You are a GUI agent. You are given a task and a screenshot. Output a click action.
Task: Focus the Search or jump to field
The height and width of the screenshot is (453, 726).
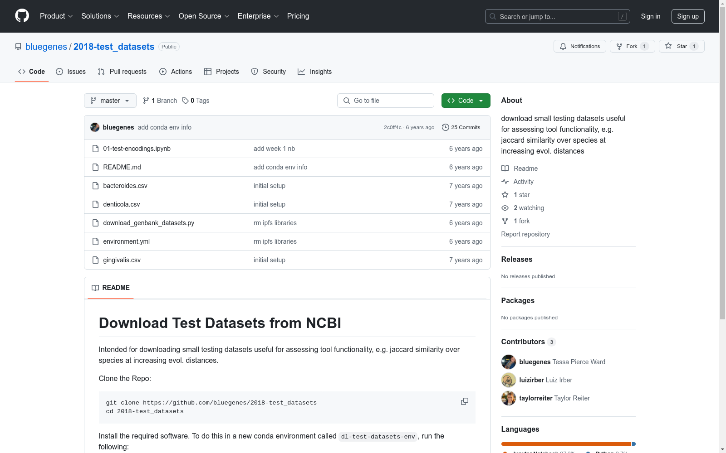(557, 16)
